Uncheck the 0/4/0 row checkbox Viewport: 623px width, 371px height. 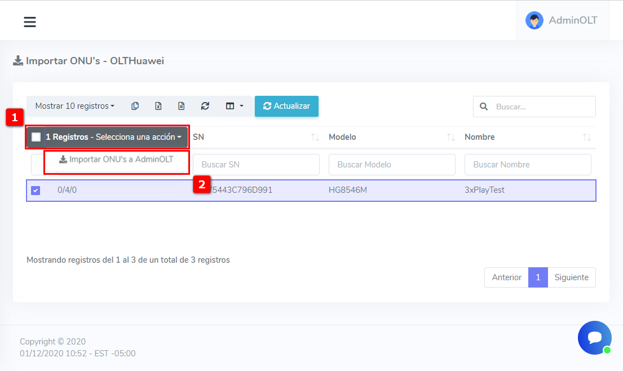(36, 191)
